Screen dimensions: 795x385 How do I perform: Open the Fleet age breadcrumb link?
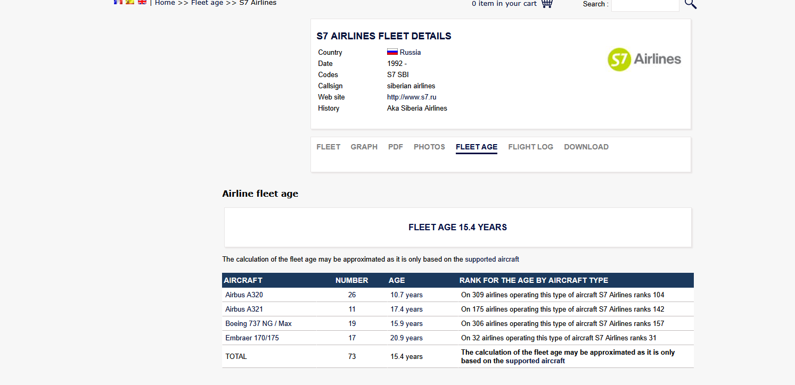207,3
